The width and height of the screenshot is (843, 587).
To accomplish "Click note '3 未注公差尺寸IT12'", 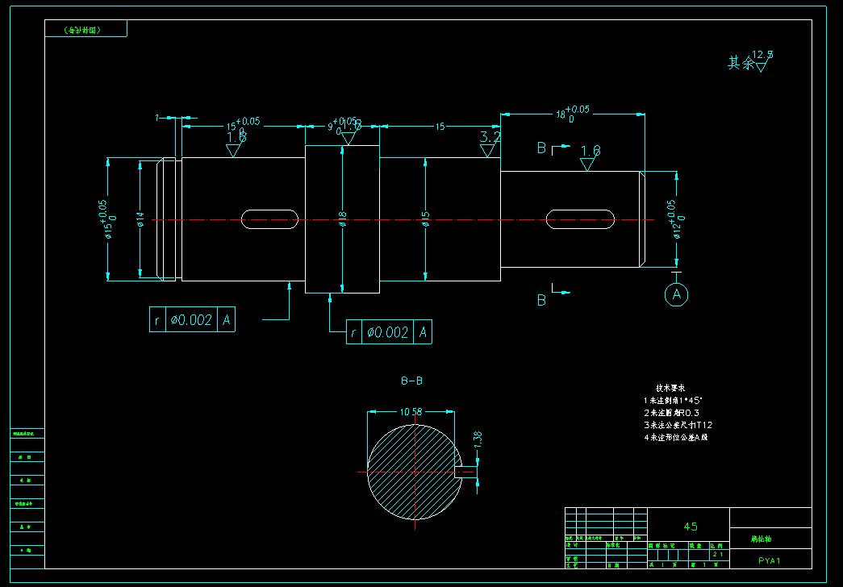I will (678, 425).
